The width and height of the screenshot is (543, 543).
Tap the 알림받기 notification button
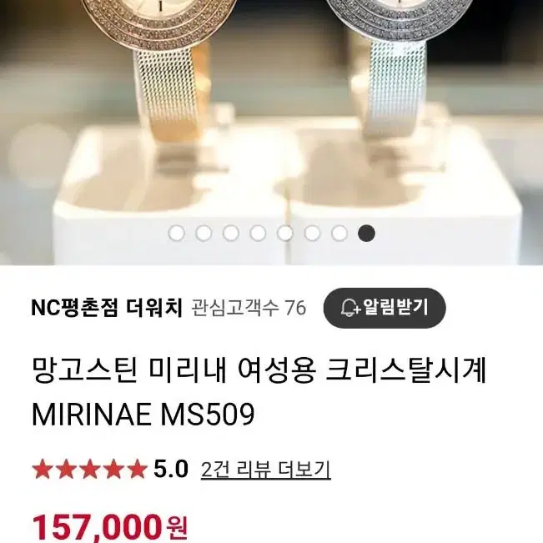click(385, 308)
